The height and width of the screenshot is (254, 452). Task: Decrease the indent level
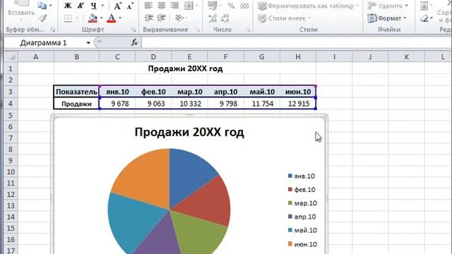click(148, 18)
